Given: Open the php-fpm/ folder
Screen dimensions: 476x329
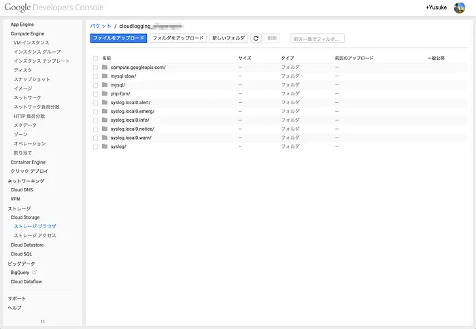Looking at the screenshot, I should click(120, 93).
